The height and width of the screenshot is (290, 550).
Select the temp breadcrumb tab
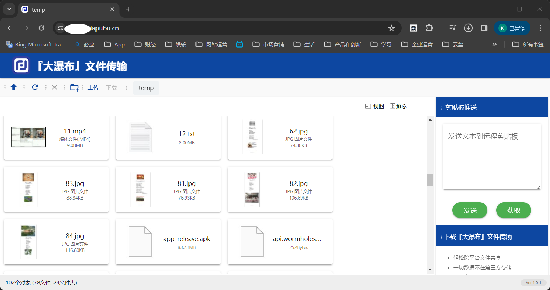(x=146, y=88)
